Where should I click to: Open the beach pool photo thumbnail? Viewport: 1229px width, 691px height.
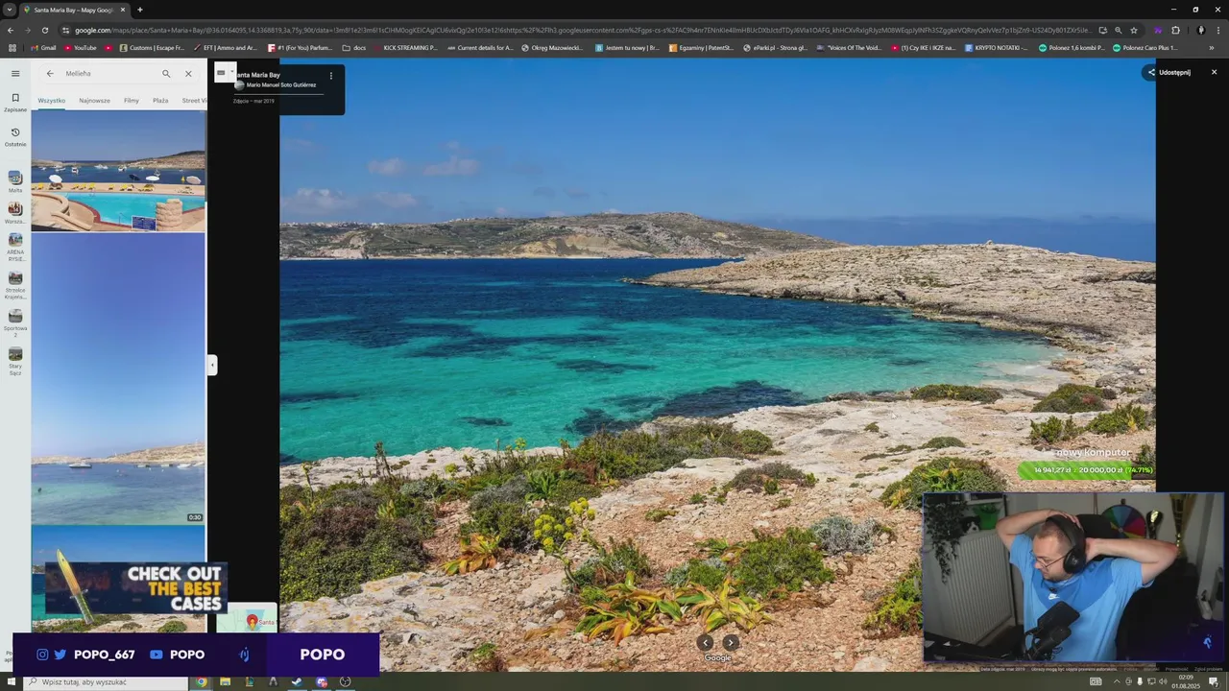[x=118, y=171]
